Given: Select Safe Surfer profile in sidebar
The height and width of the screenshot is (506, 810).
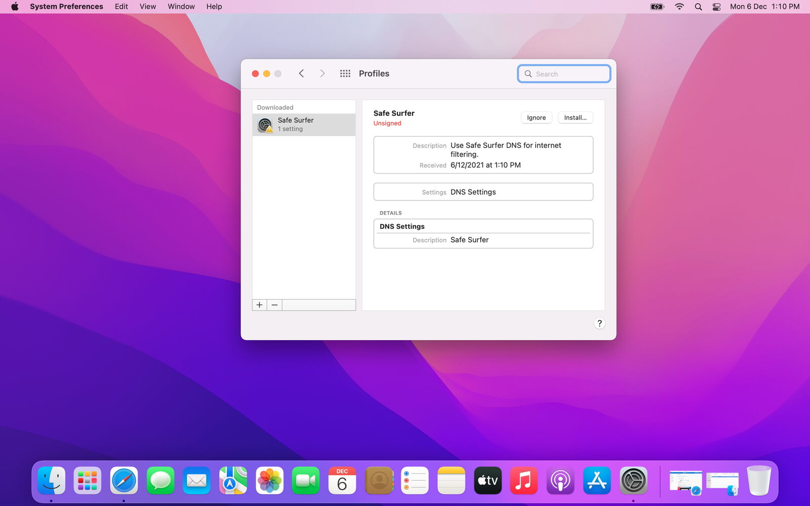Looking at the screenshot, I should [304, 124].
